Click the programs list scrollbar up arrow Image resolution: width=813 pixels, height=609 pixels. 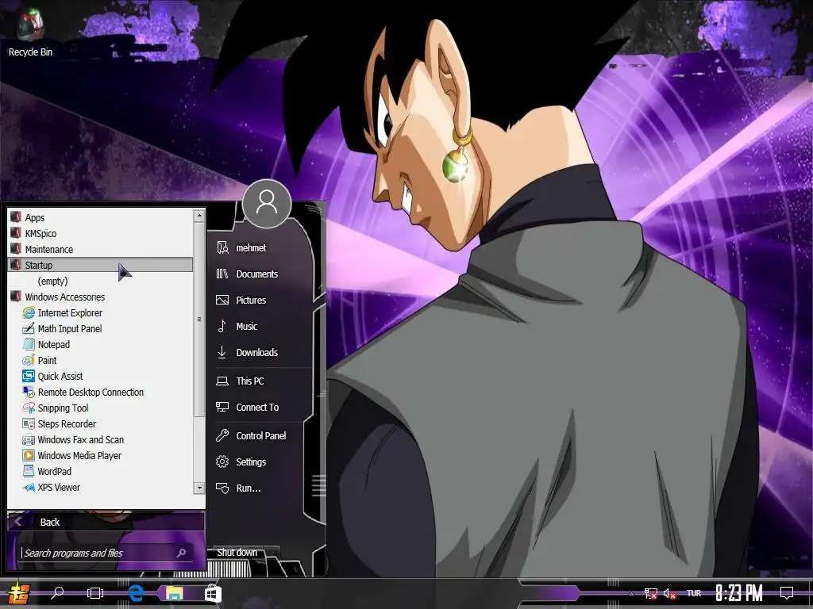click(199, 215)
